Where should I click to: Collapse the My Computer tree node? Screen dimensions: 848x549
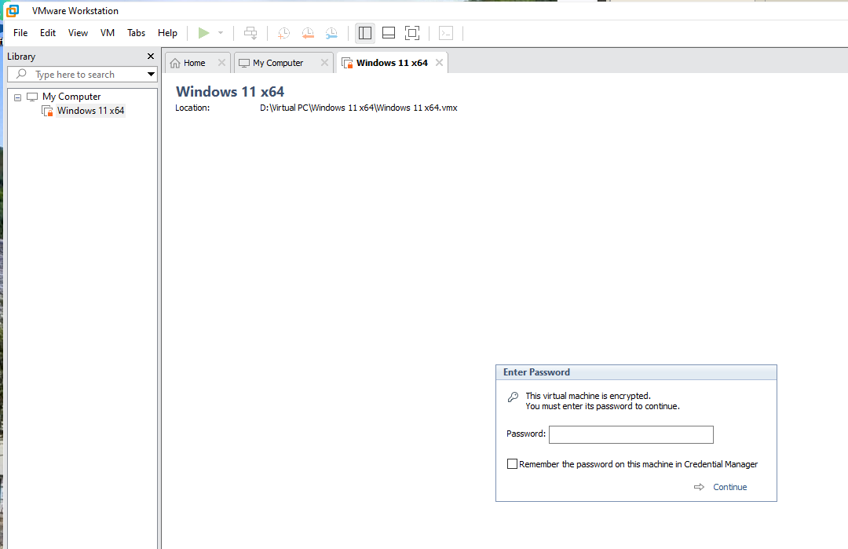18,97
